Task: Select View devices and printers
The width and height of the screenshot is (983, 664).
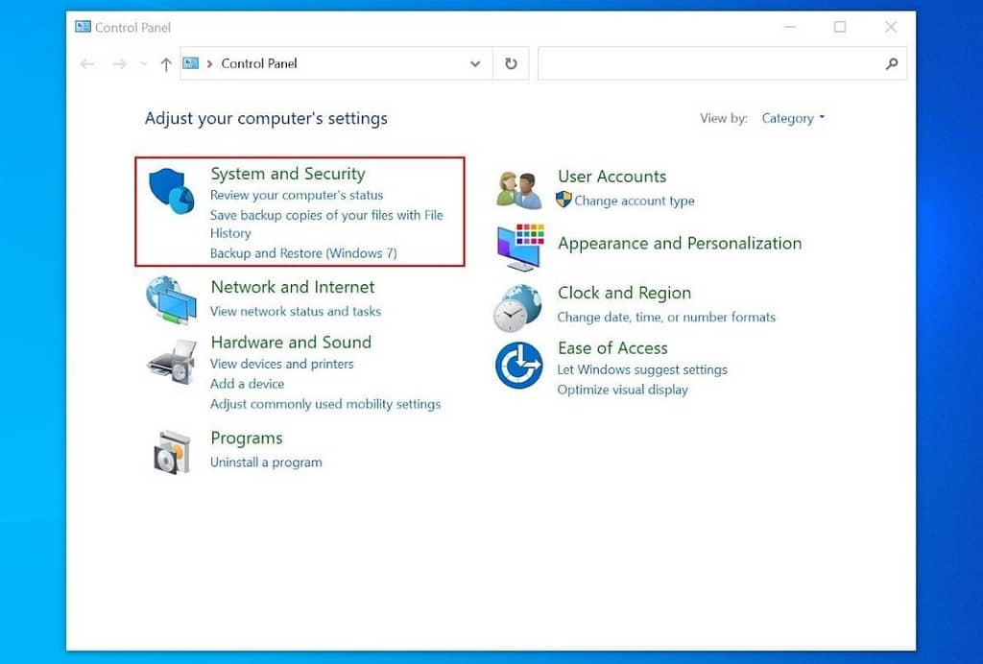Action: (x=281, y=364)
